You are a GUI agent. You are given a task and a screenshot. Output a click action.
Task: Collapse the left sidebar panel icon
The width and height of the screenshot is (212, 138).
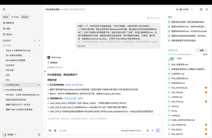click(4, 9)
